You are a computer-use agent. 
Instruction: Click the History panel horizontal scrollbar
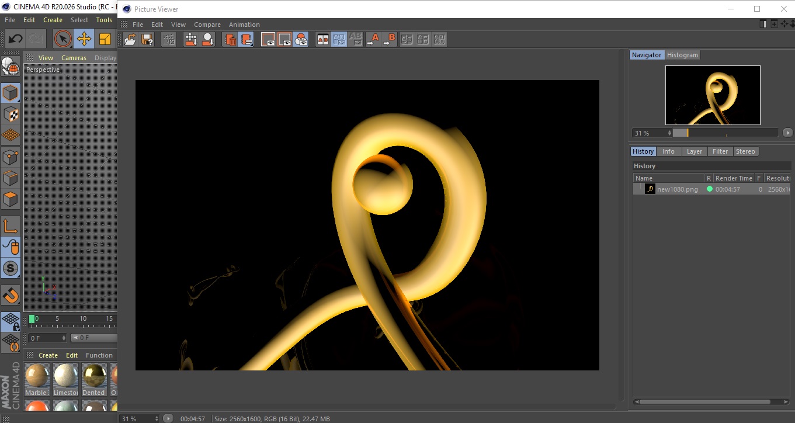point(704,402)
